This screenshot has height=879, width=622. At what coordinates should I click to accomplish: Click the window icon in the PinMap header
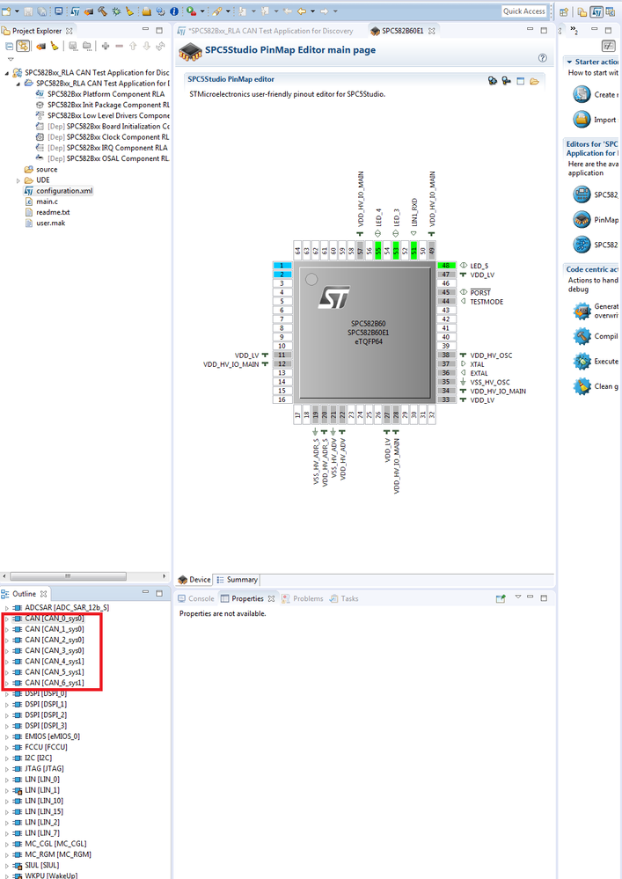[521, 81]
